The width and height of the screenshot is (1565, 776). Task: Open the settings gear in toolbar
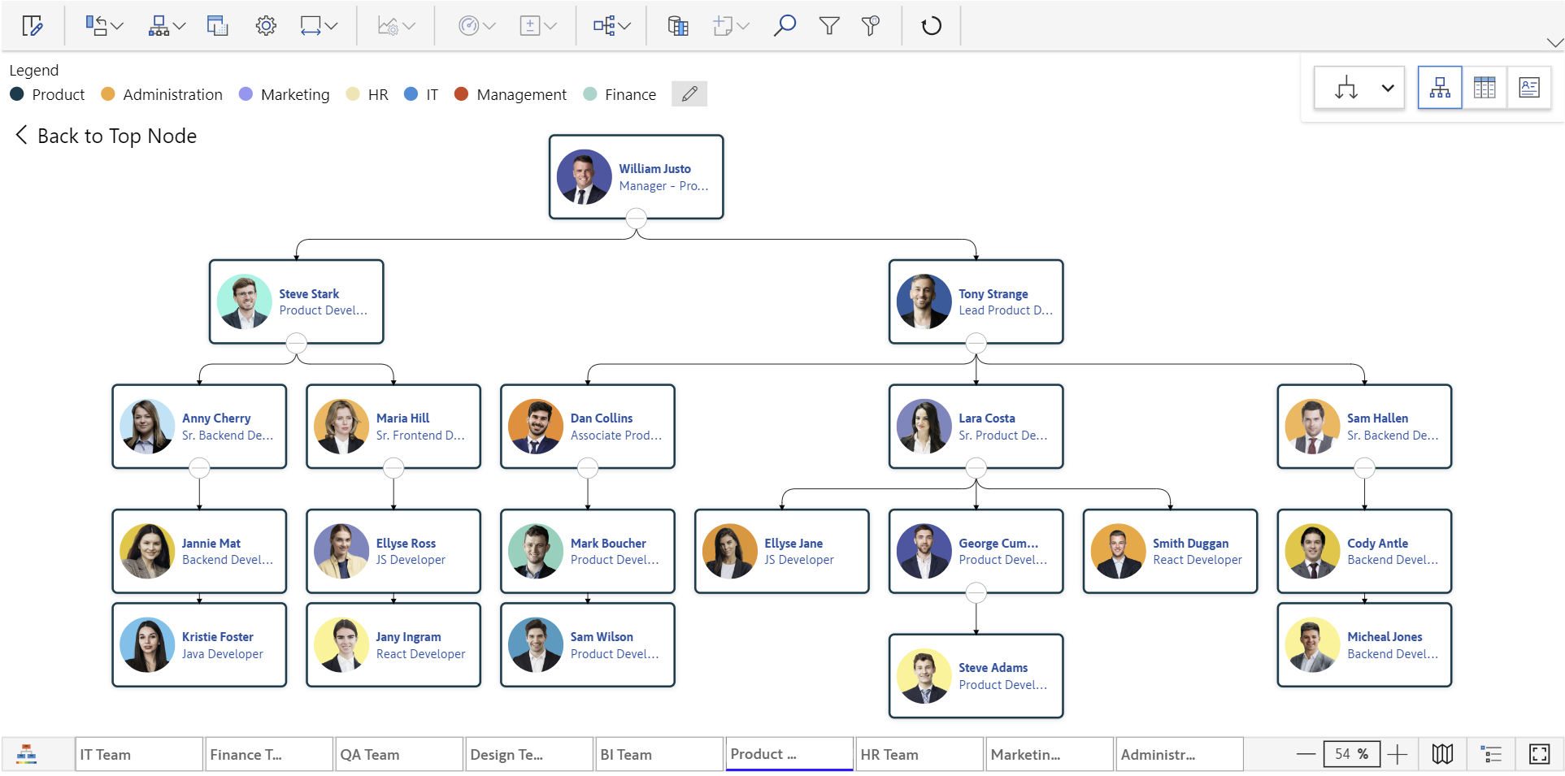[x=266, y=26]
